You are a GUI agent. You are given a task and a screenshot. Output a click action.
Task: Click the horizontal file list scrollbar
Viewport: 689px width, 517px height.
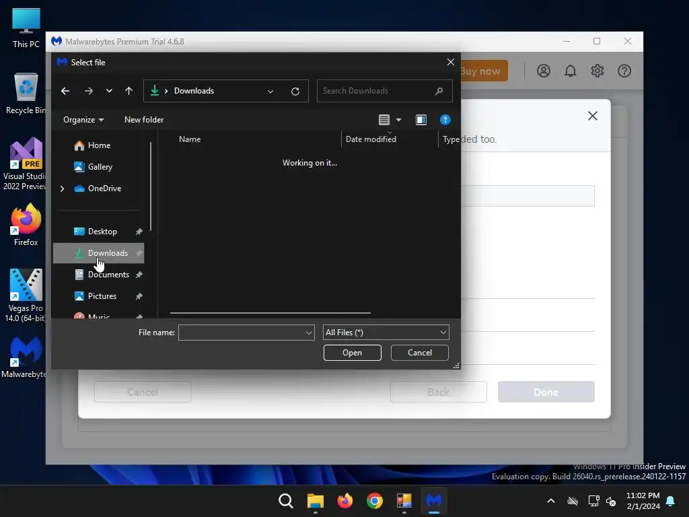[x=270, y=313]
